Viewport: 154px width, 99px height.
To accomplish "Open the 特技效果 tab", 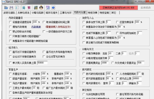I will pyautogui.click(x=93, y=13).
